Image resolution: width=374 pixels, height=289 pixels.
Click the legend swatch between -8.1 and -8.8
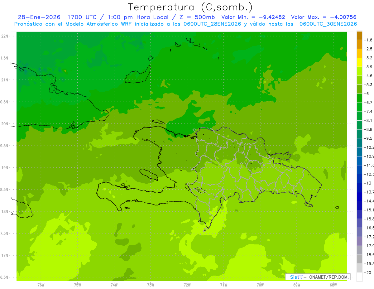tap(359, 125)
